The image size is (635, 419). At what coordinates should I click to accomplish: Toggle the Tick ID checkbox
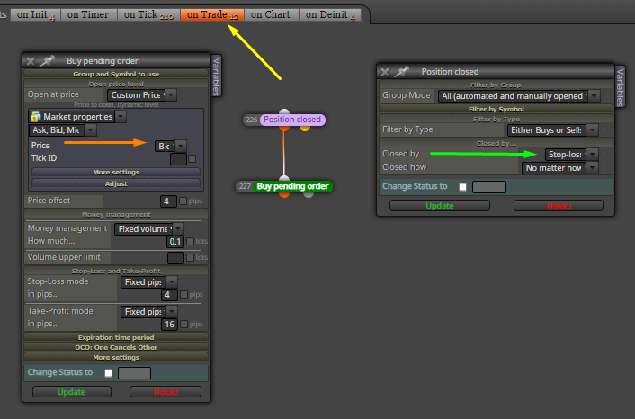192,158
